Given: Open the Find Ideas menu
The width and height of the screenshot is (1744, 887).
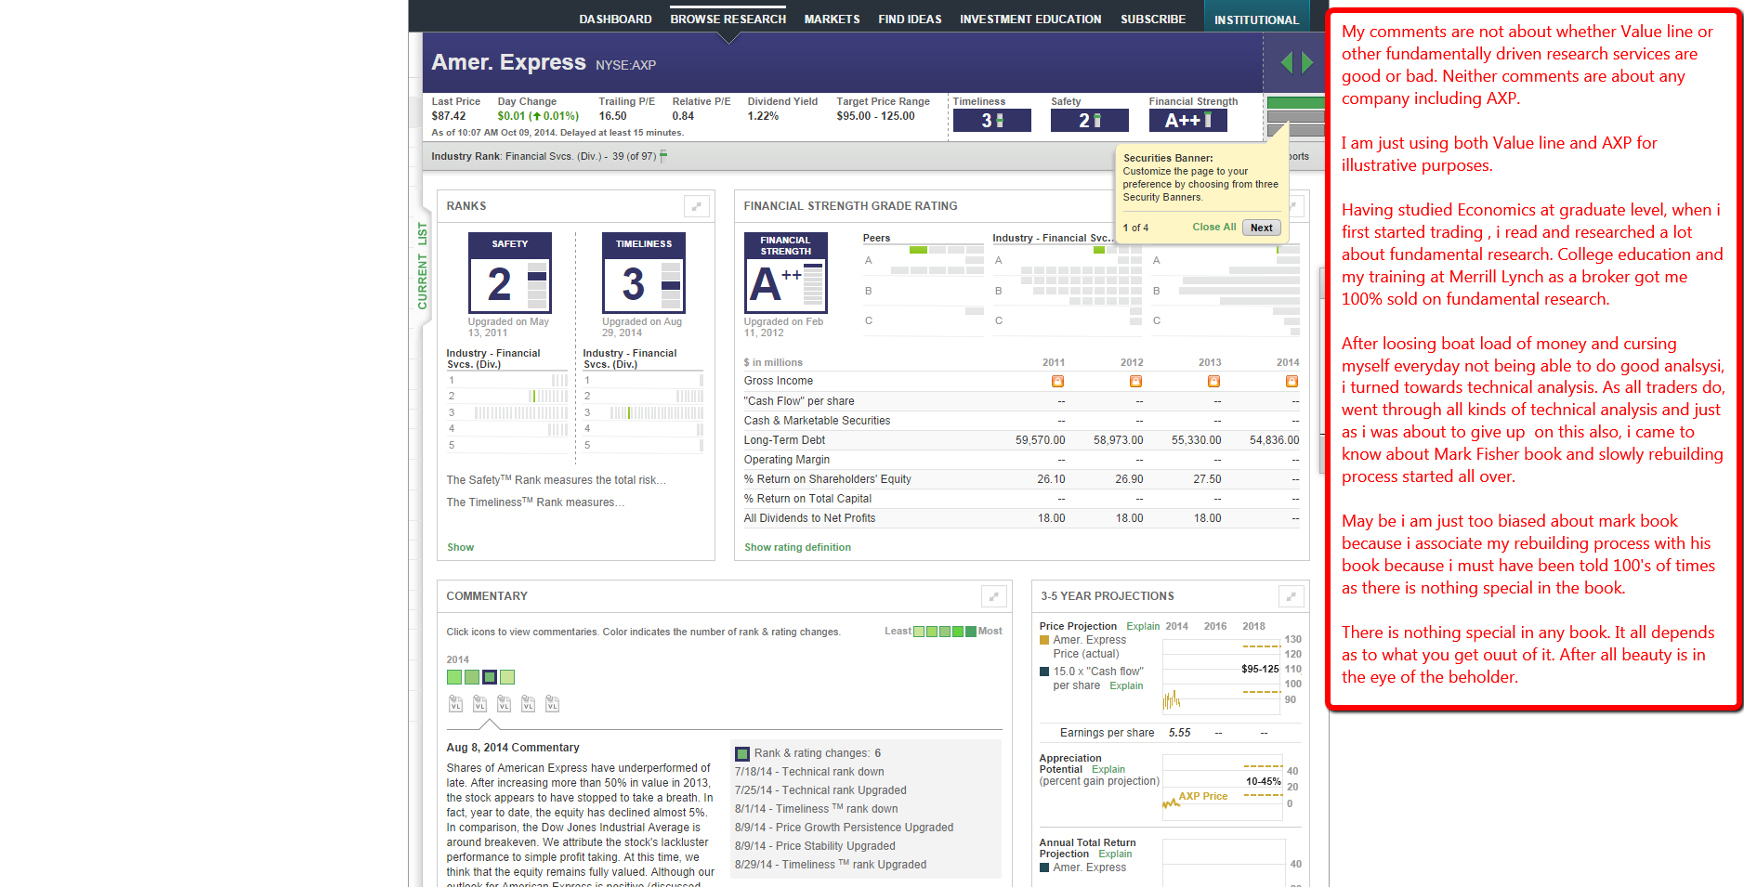Looking at the screenshot, I should tap(910, 19).
